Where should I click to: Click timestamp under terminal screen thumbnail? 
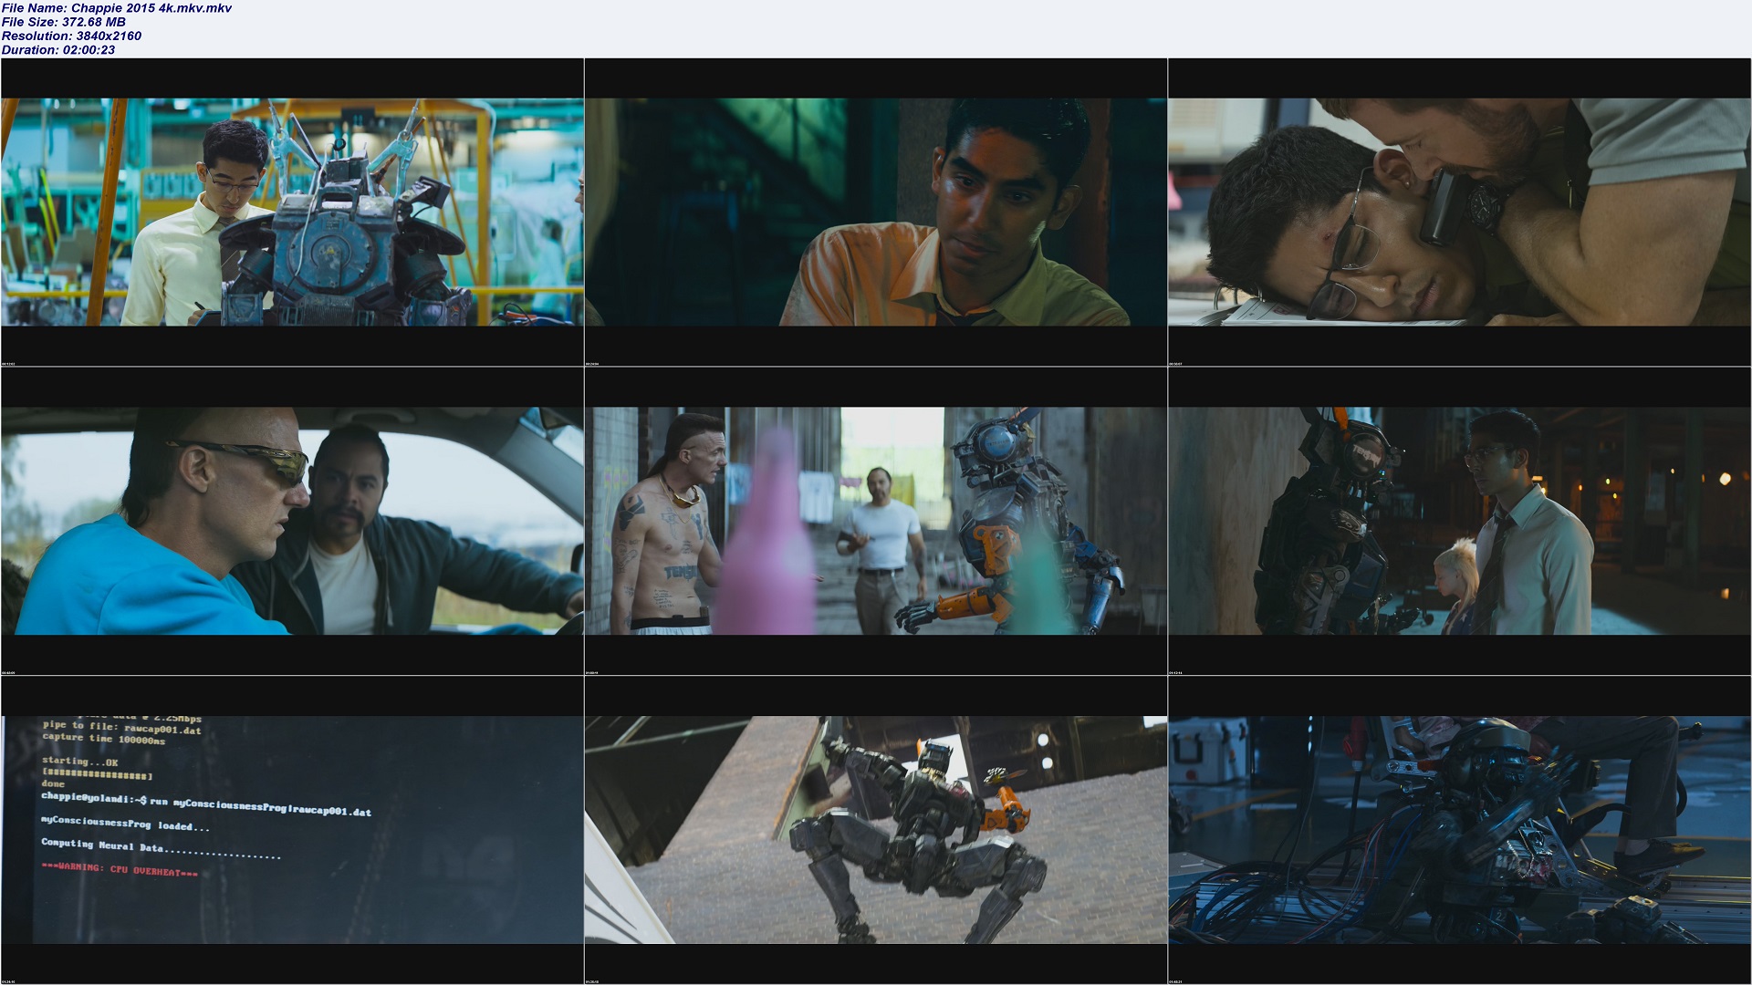click(x=10, y=981)
